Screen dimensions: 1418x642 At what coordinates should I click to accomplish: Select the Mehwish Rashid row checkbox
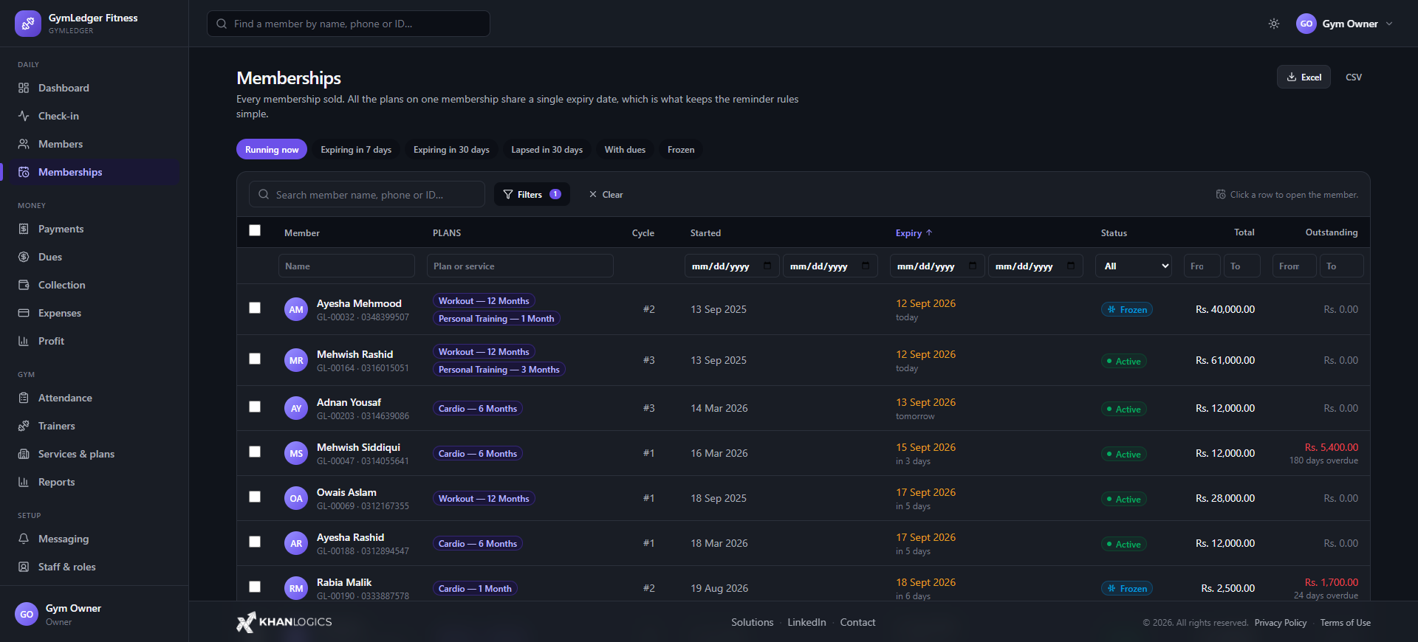[x=255, y=359]
